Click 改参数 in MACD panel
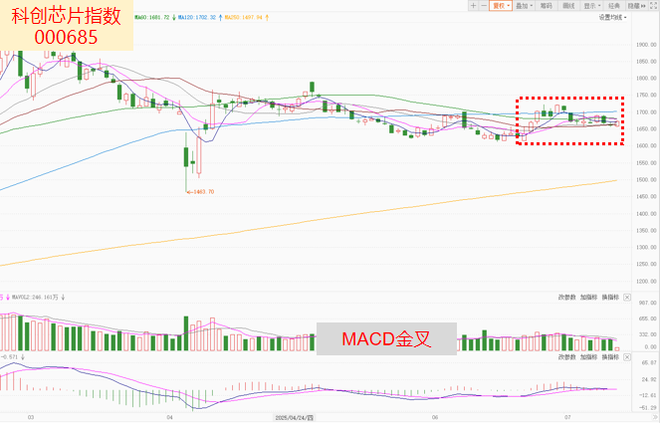 (566, 357)
